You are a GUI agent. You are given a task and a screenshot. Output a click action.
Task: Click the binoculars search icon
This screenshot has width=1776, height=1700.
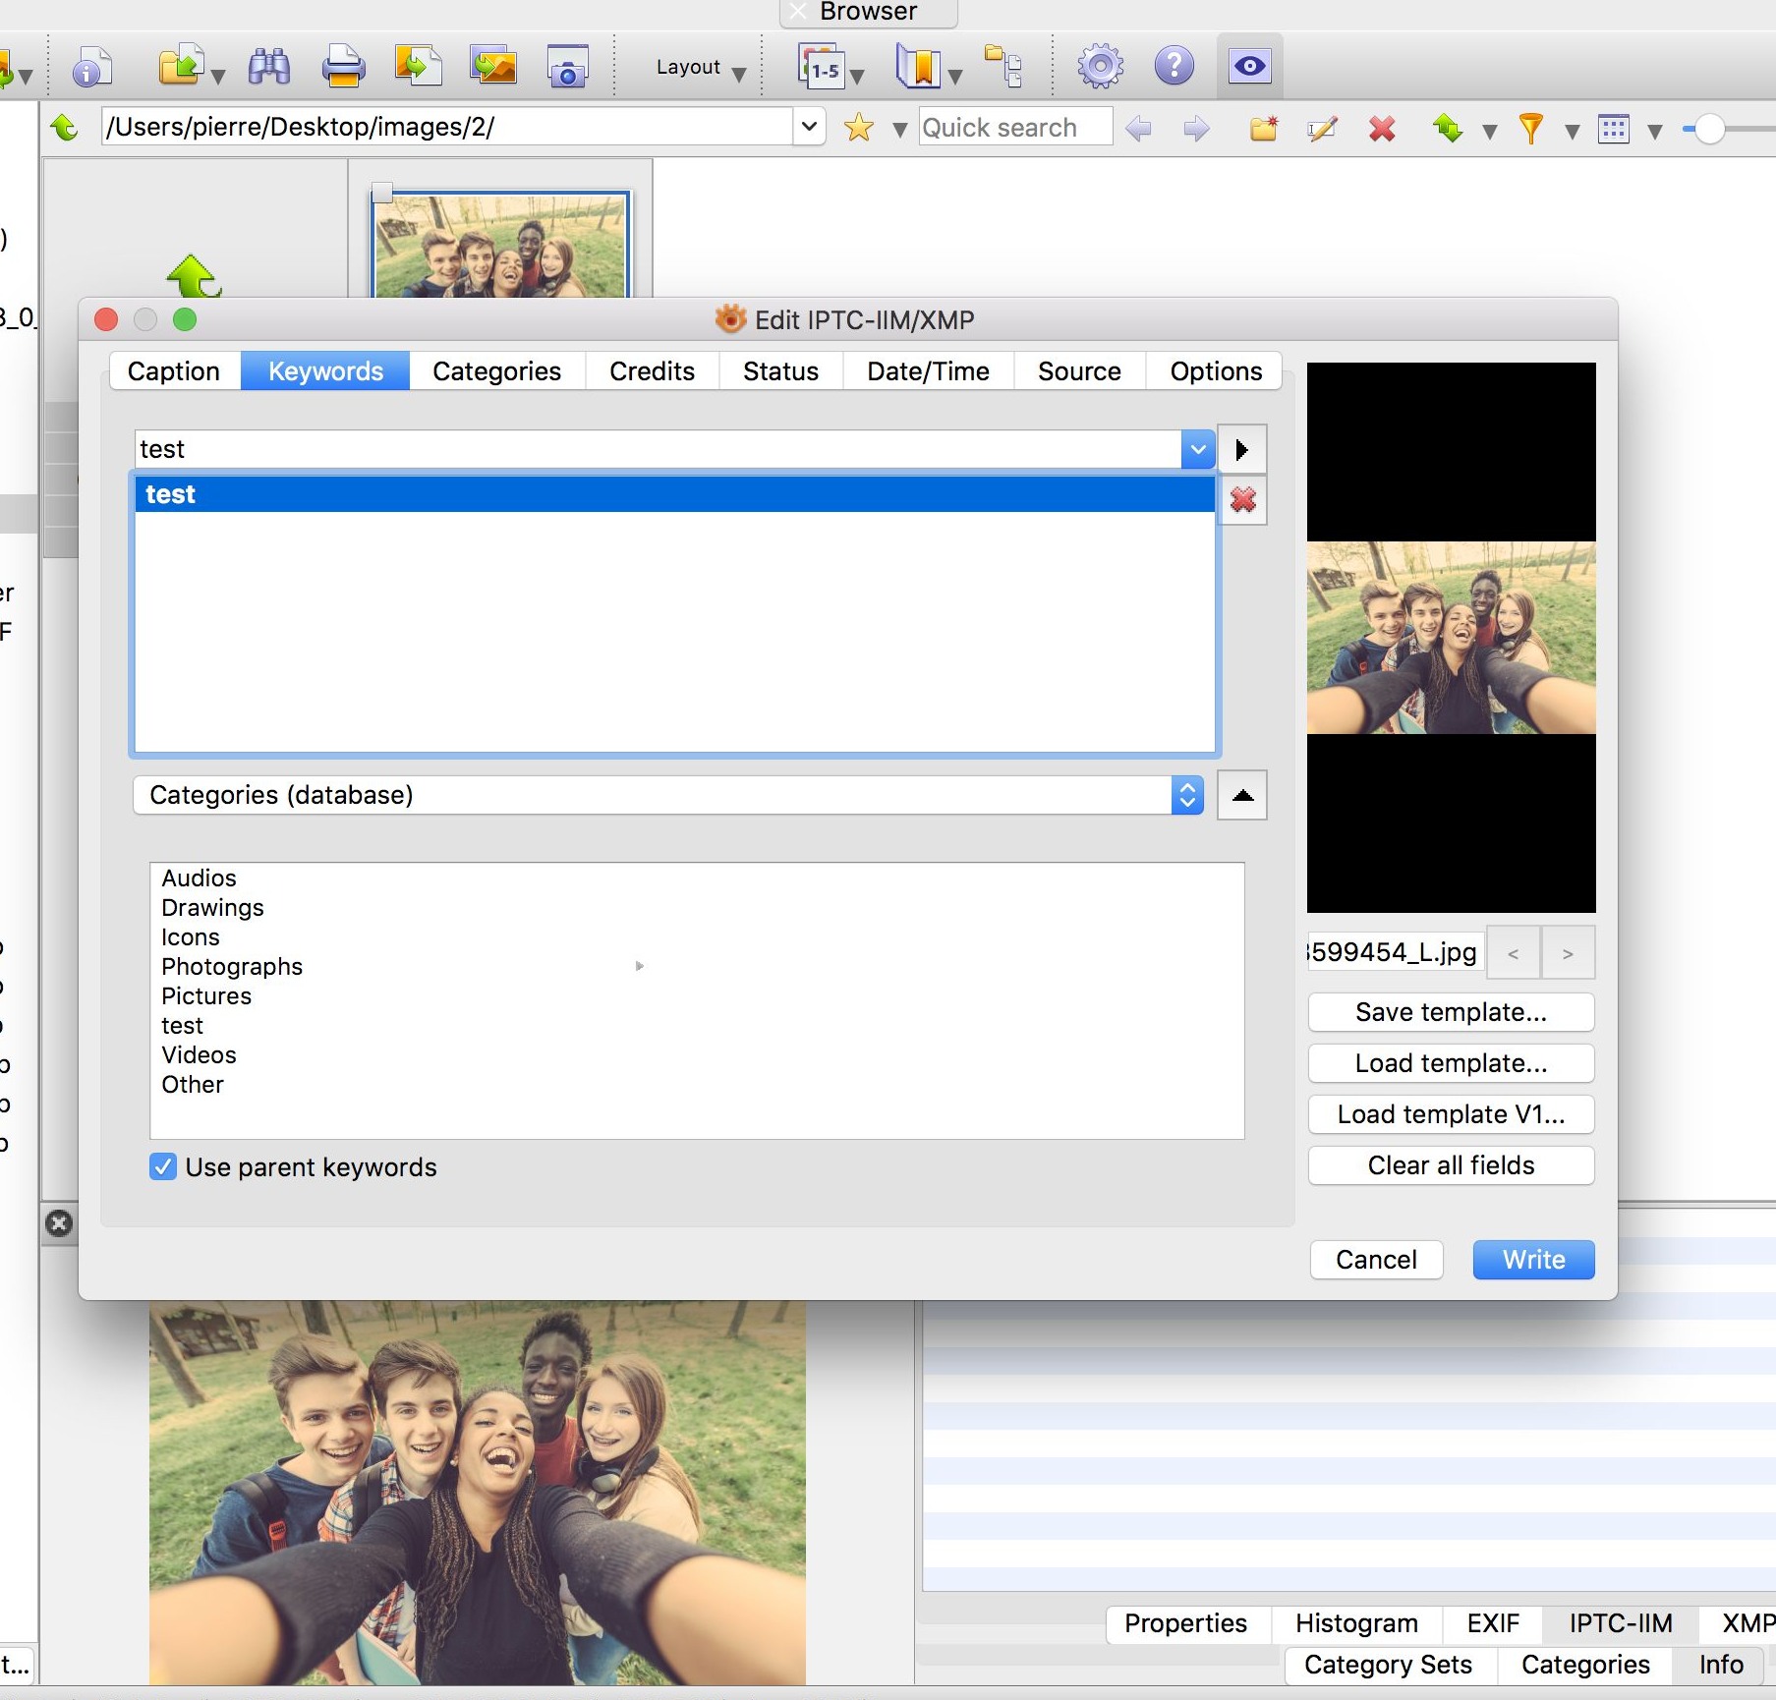click(268, 67)
